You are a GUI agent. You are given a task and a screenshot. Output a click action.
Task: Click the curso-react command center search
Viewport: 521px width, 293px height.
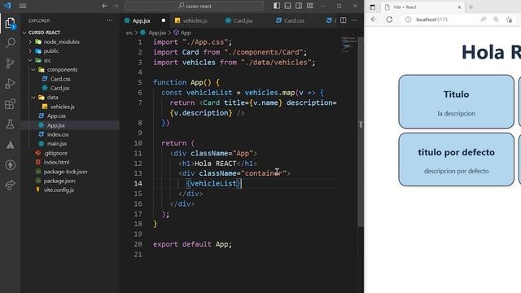point(195,6)
